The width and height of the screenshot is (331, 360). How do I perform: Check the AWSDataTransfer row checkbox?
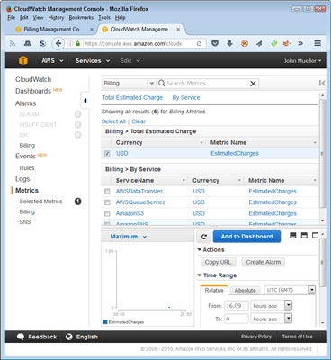[107, 192]
